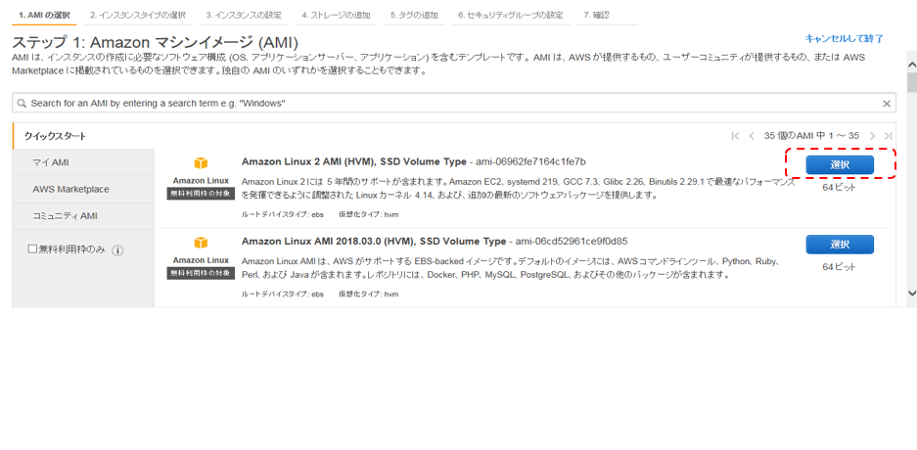Click Amazon Linux 2 AMI (HVM) title text

[354, 161]
